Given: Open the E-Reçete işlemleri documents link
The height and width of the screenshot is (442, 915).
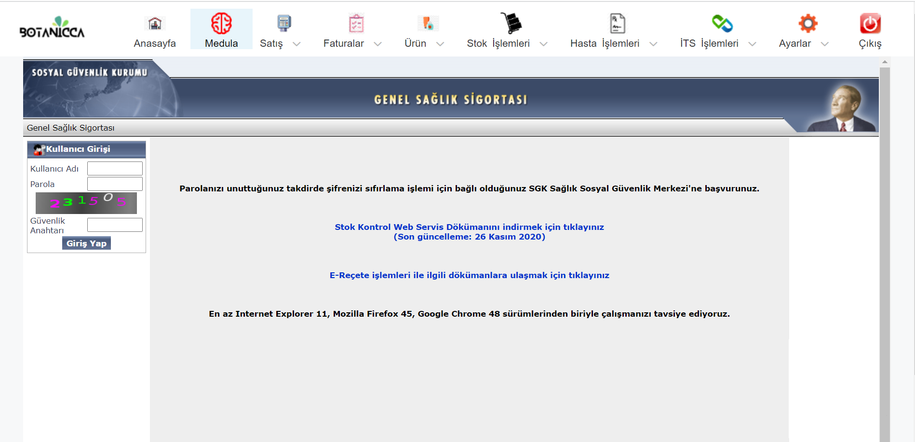Looking at the screenshot, I should pos(470,275).
